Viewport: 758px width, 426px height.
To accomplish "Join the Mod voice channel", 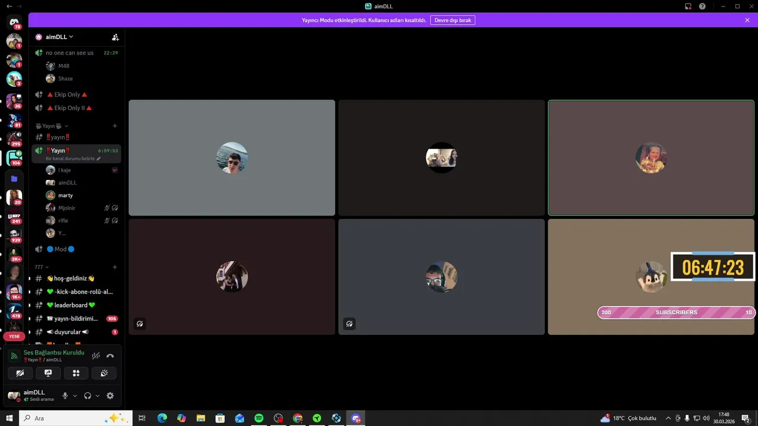I will tap(76, 249).
